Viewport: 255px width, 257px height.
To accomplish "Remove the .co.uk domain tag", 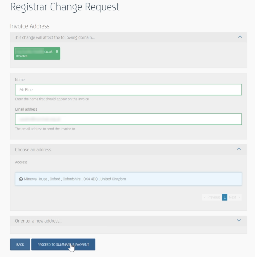I will [57, 52].
